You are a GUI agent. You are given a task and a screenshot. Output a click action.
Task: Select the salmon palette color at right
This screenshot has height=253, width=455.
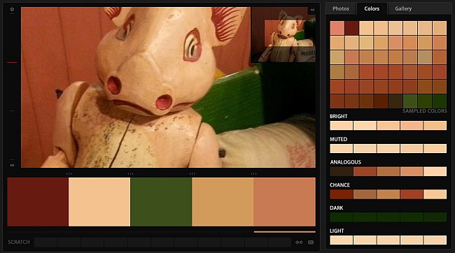(284, 202)
